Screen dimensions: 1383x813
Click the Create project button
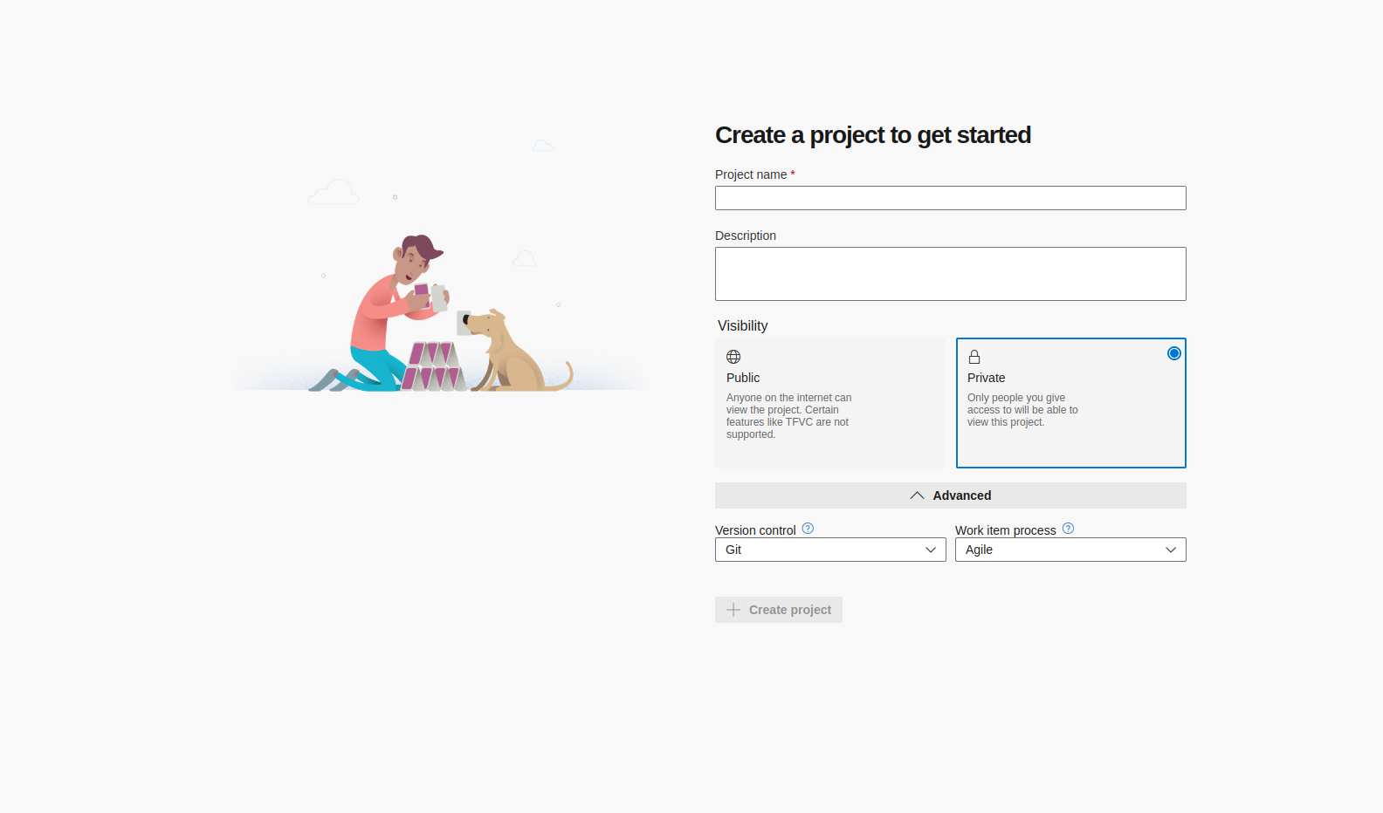pos(779,610)
